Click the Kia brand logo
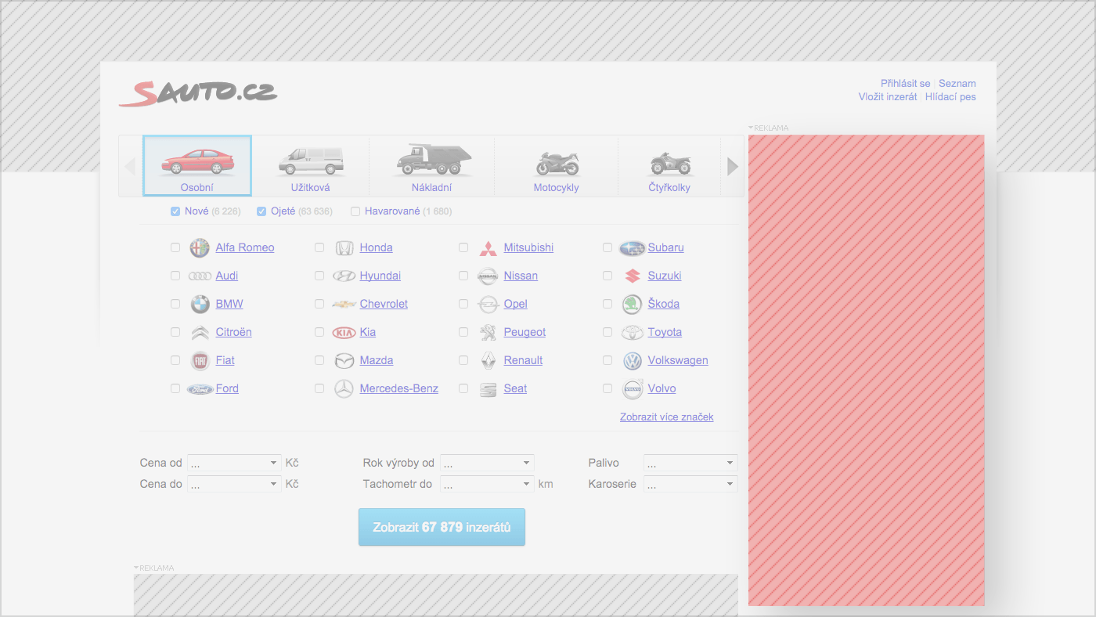 click(344, 332)
